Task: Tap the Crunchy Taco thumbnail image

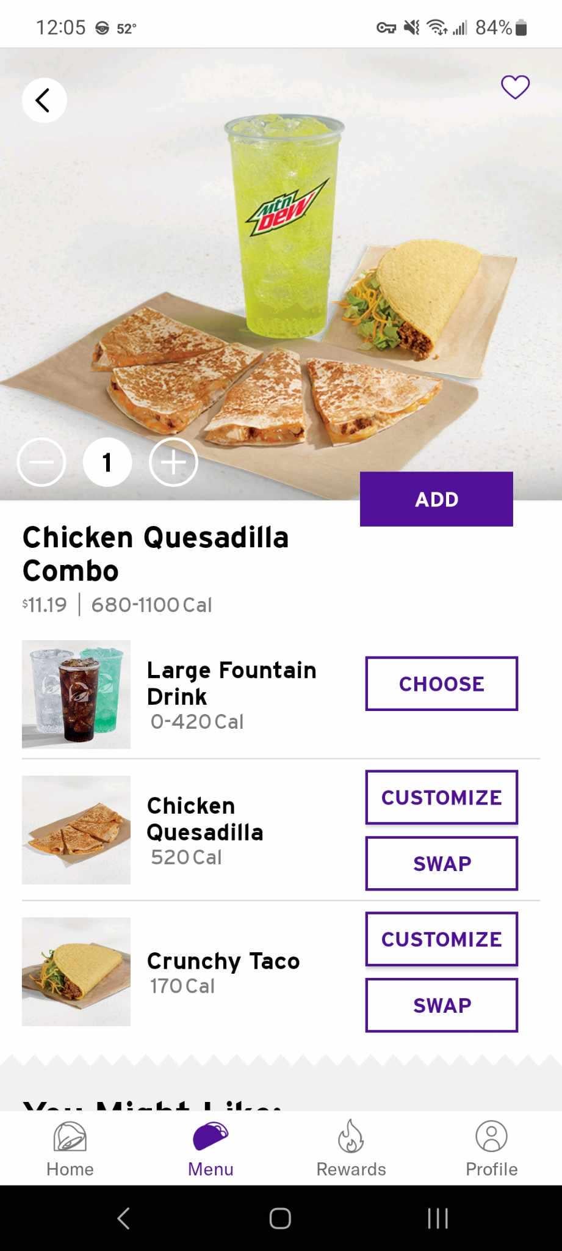Action: [x=76, y=972]
